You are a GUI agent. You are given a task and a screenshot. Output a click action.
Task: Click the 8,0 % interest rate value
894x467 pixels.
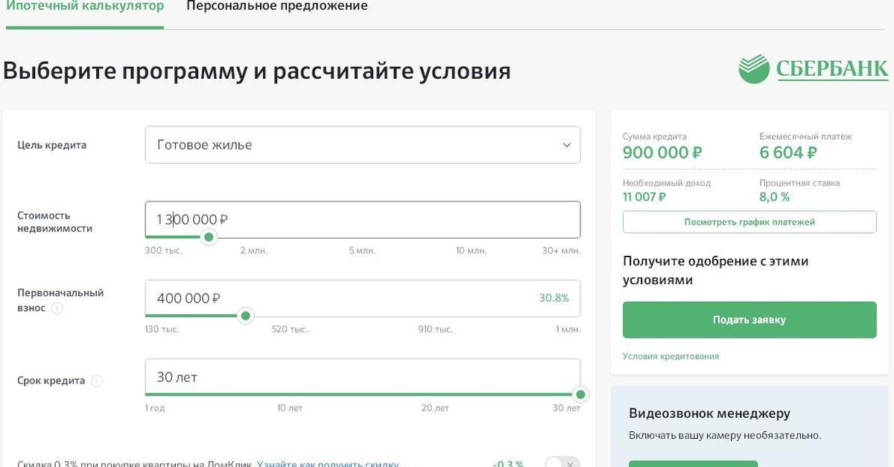(775, 197)
